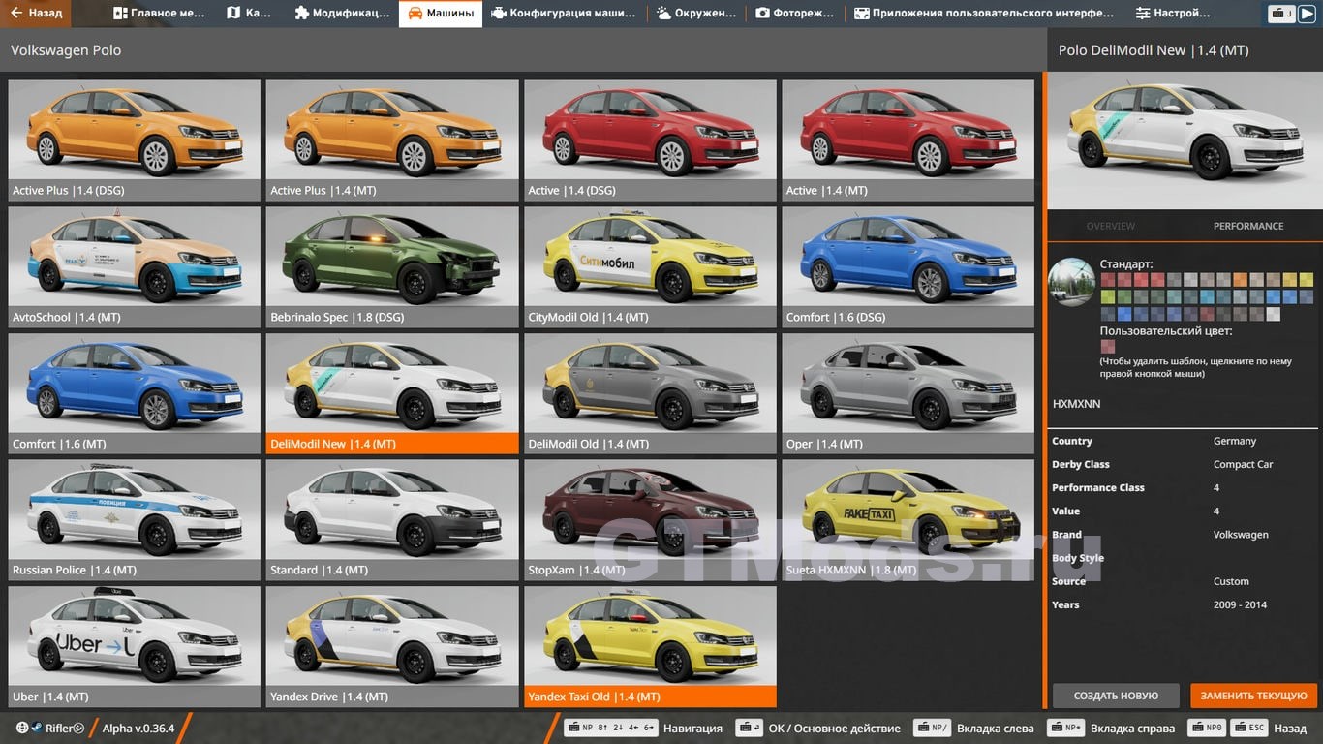Select the Yandex Drive |1.4 (MT) car

(x=392, y=646)
